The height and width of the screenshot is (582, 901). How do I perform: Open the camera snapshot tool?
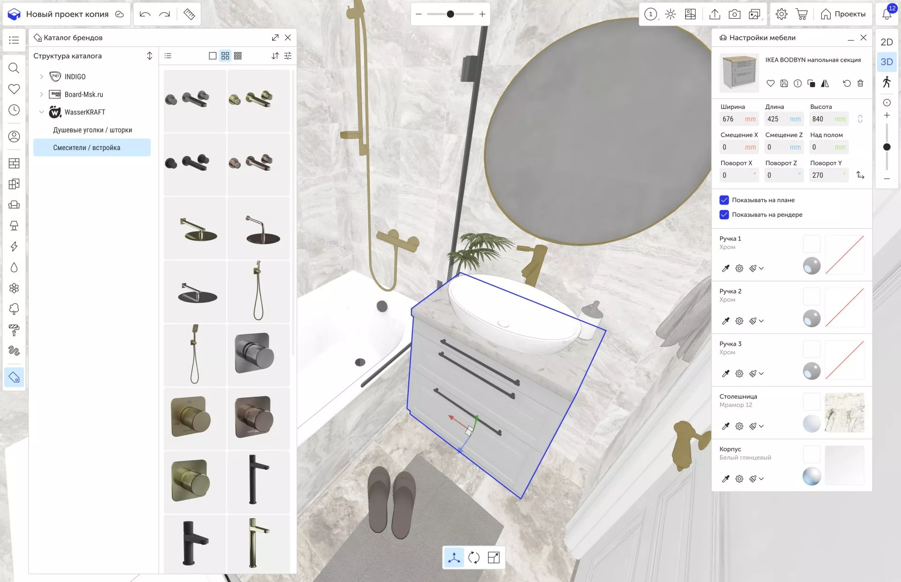[734, 14]
